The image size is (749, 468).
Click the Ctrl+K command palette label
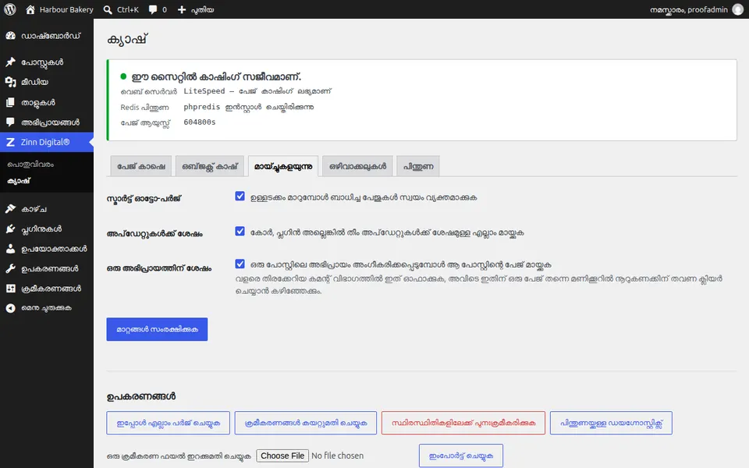point(128,9)
